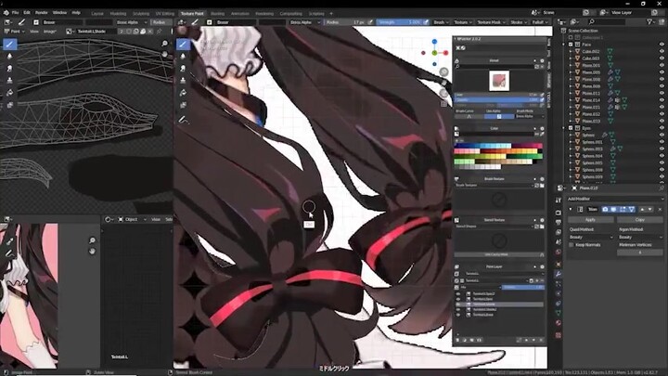Select the Smear tool in the 3D viewport toolbar
The width and height of the screenshot is (668, 376).
183,68
